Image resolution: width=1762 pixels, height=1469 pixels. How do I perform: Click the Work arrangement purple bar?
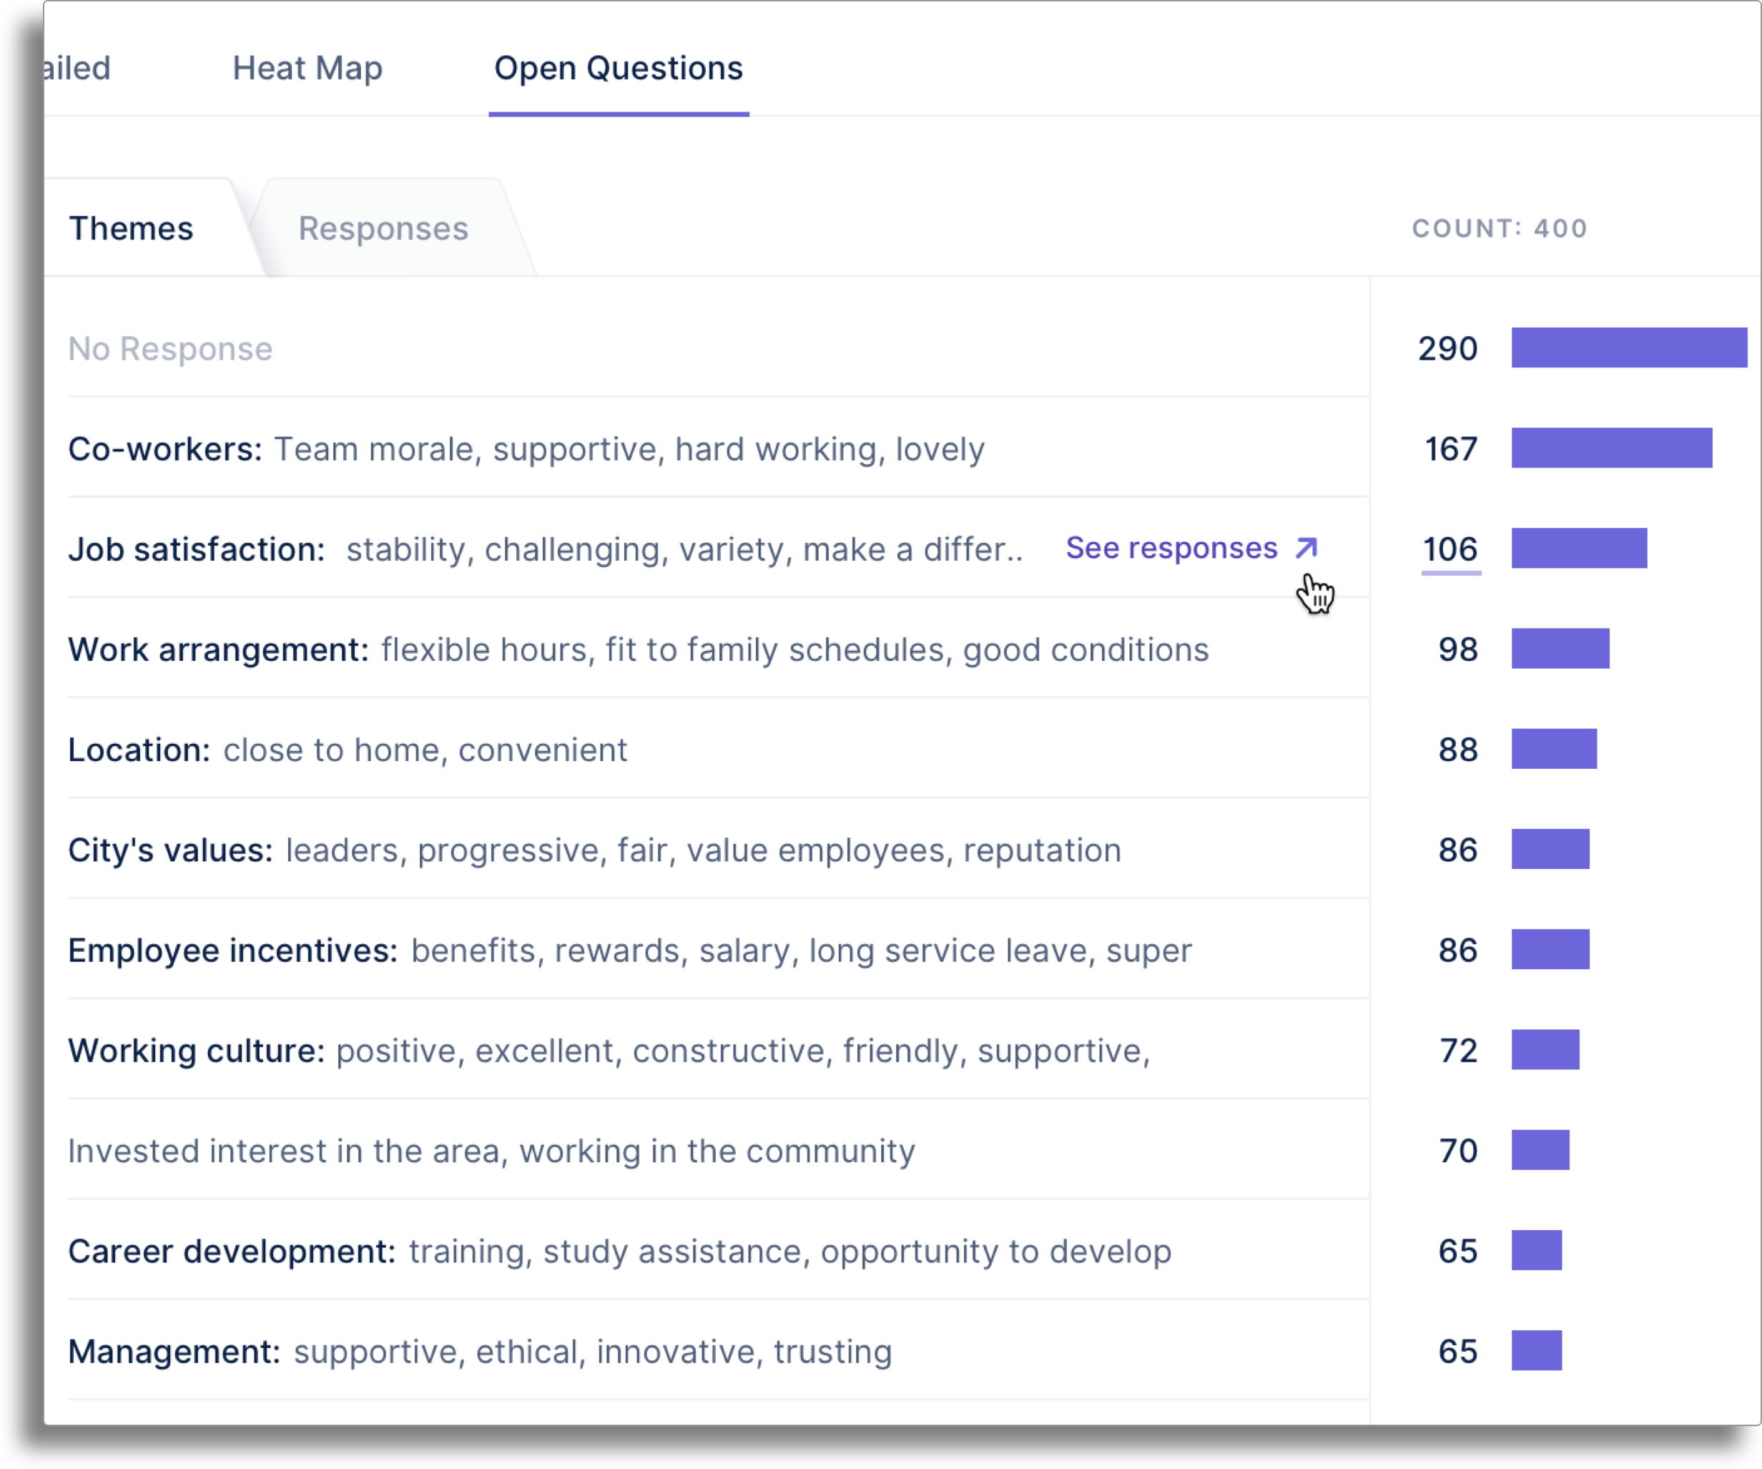click(x=1559, y=649)
